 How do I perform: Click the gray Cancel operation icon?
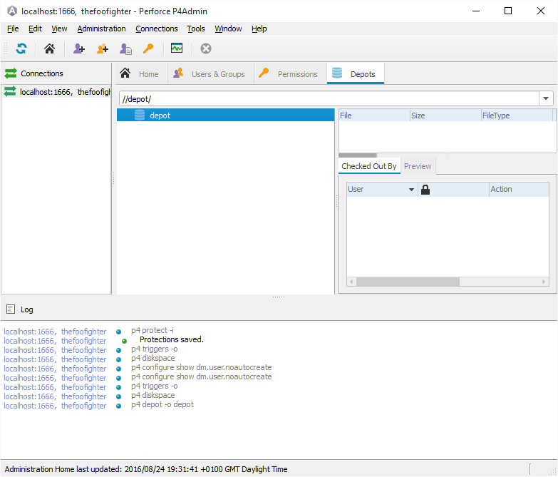[206, 48]
